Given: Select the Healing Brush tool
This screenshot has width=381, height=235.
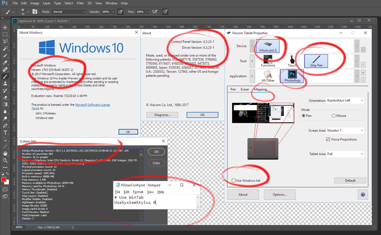Looking at the screenshot, I should (x=5, y=69).
